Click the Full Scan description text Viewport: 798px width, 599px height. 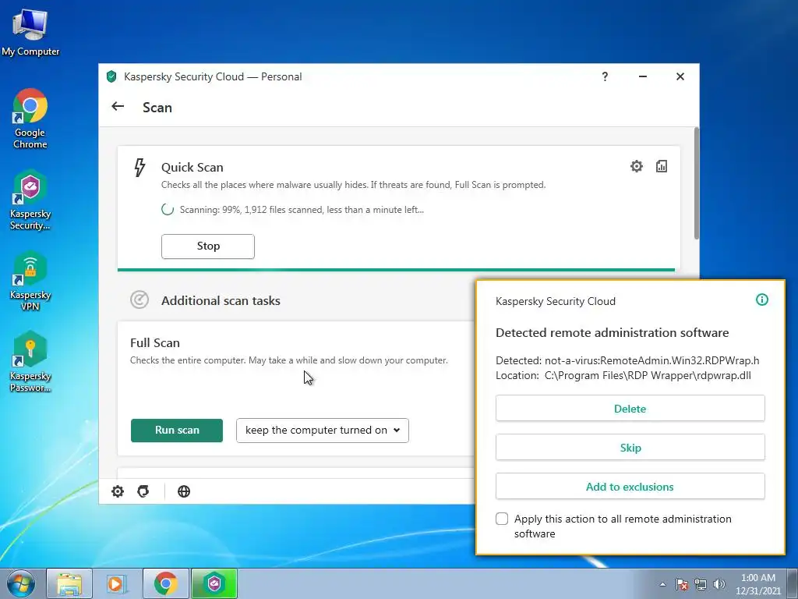click(289, 360)
